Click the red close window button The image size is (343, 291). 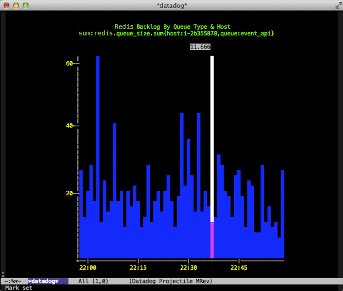click(7, 6)
